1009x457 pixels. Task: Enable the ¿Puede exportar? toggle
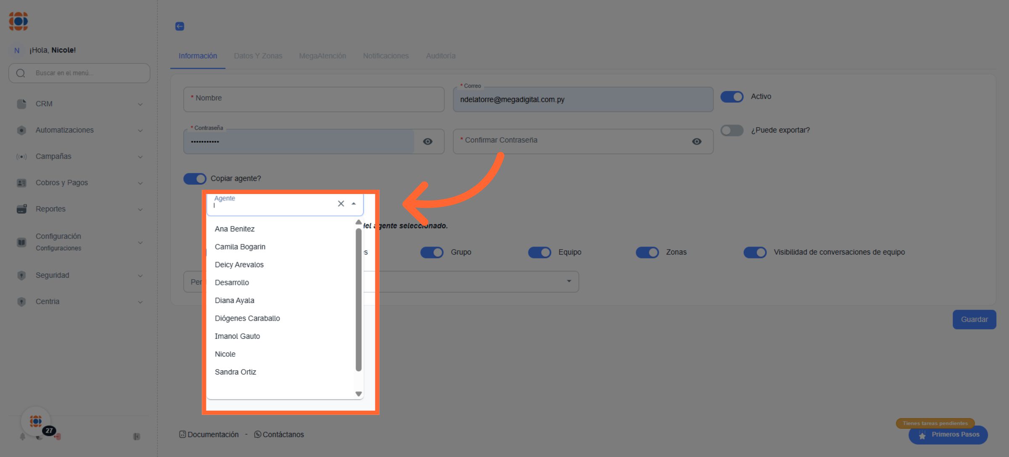coord(732,130)
